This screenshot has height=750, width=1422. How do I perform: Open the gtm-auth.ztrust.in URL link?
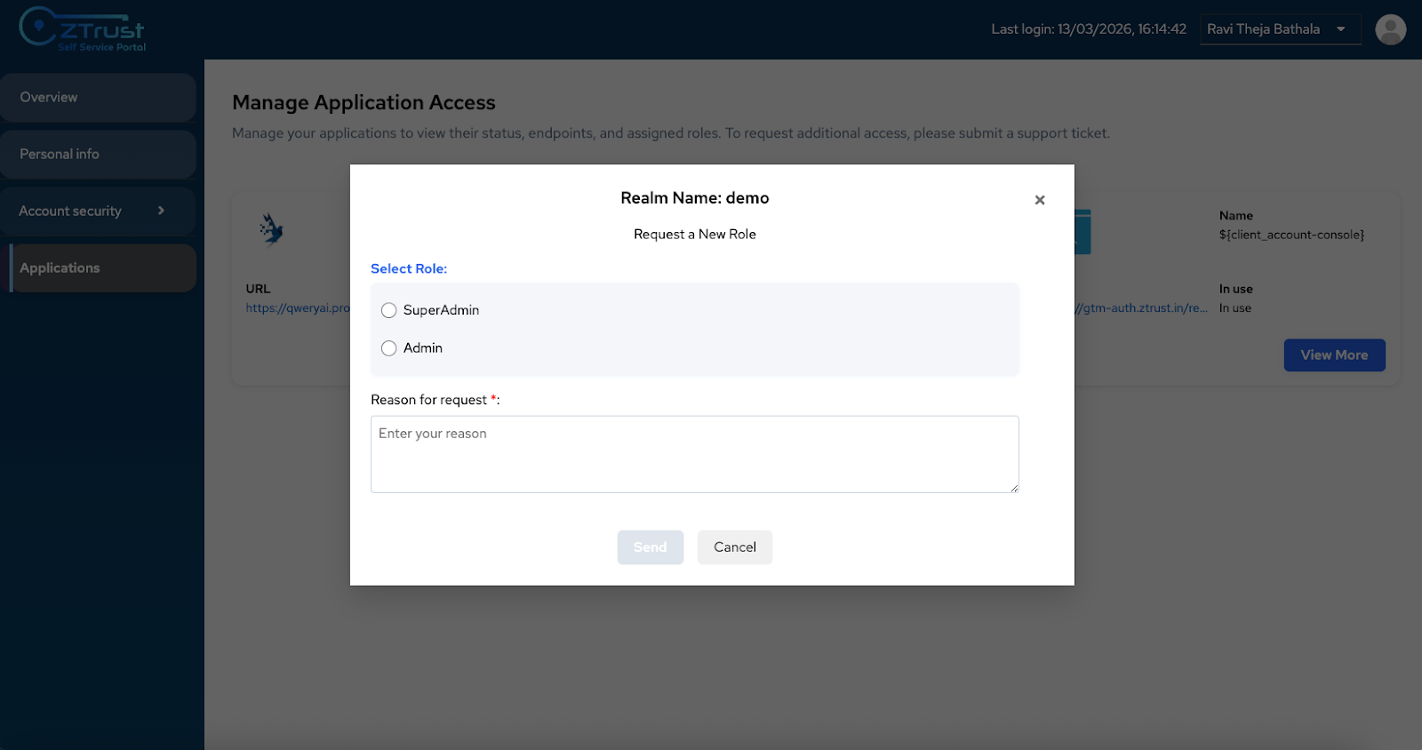point(1141,308)
